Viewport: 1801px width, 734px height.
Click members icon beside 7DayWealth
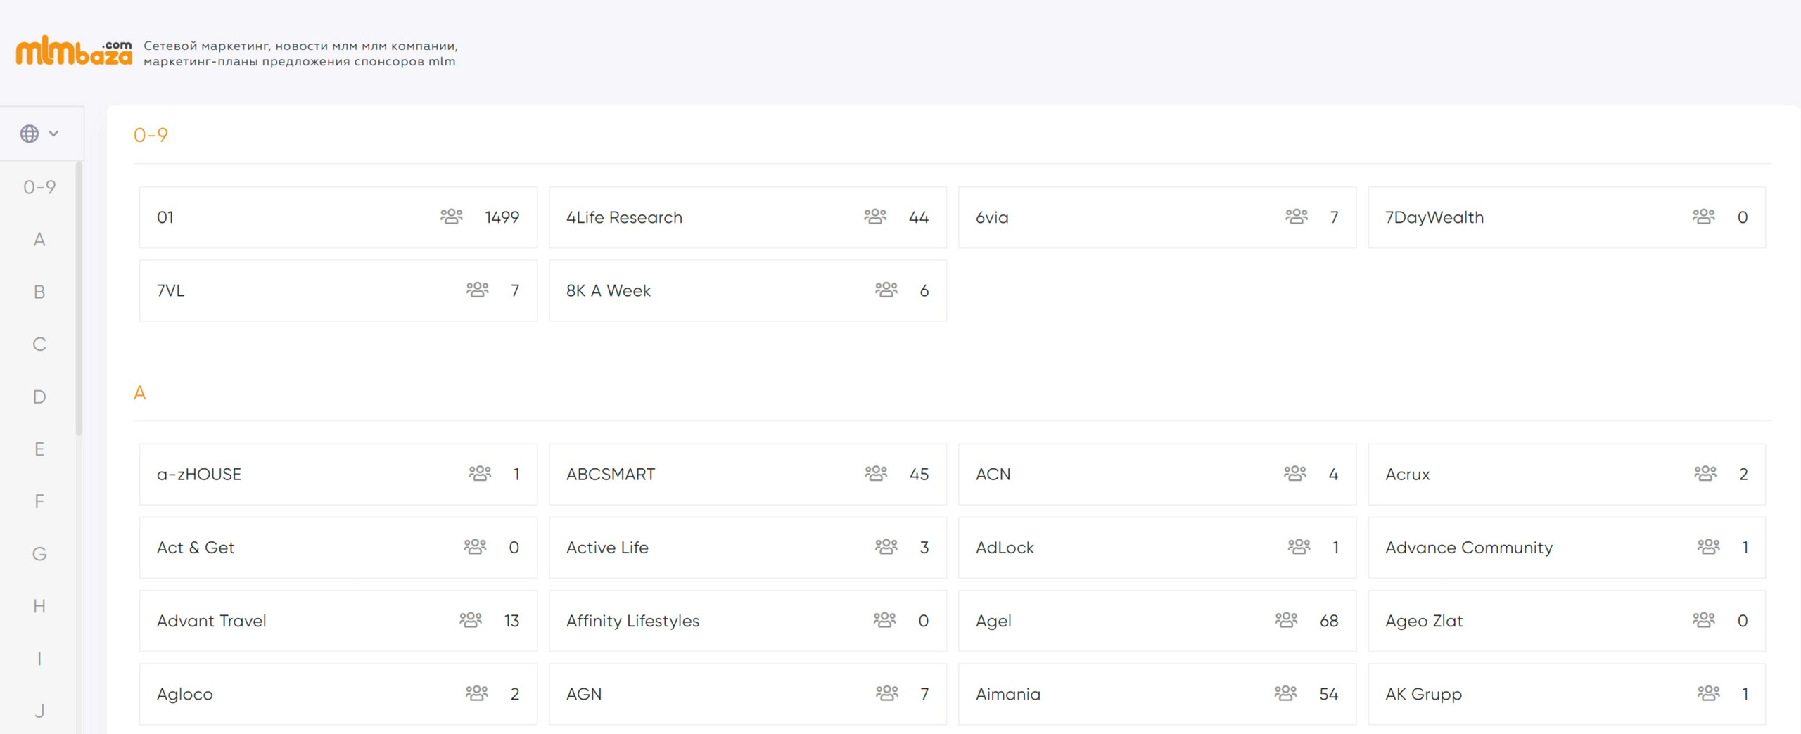click(x=1704, y=217)
